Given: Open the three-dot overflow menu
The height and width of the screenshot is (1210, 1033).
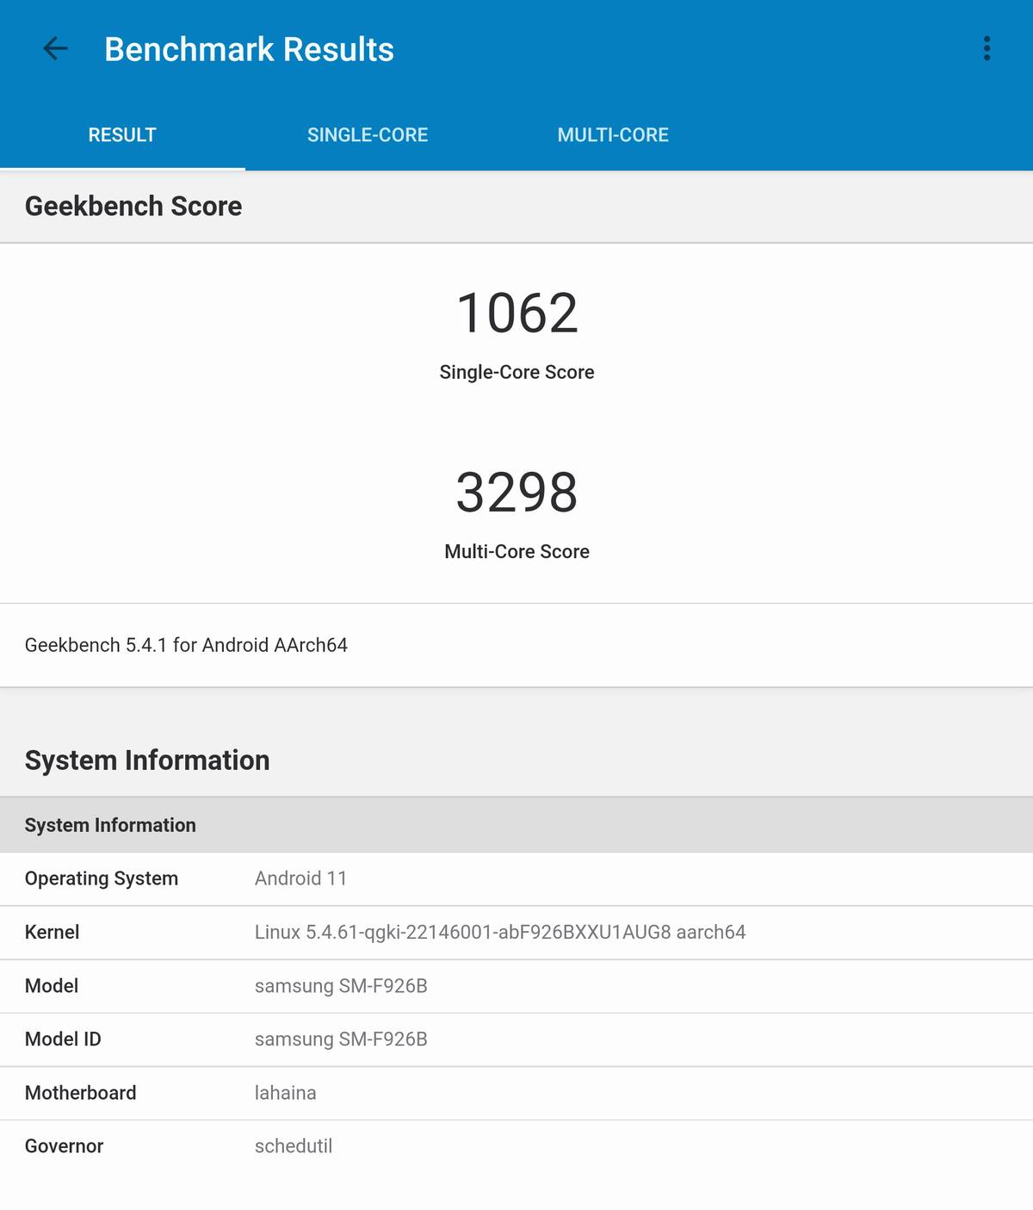Looking at the screenshot, I should tap(987, 49).
